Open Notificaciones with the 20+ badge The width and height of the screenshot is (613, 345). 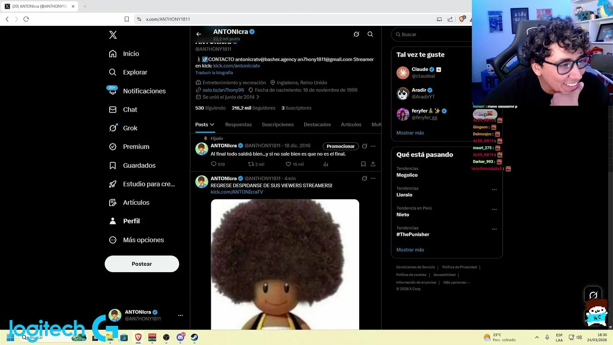coord(137,91)
